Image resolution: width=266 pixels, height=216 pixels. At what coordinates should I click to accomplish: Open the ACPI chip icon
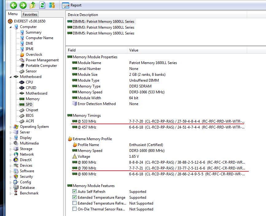point(22,121)
